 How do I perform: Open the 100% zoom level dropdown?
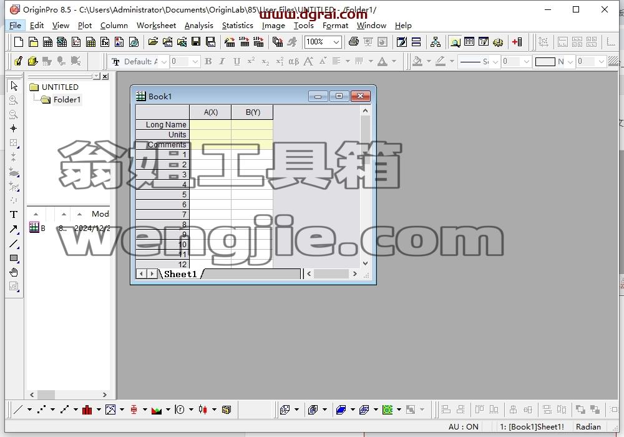[x=336, y=42]
